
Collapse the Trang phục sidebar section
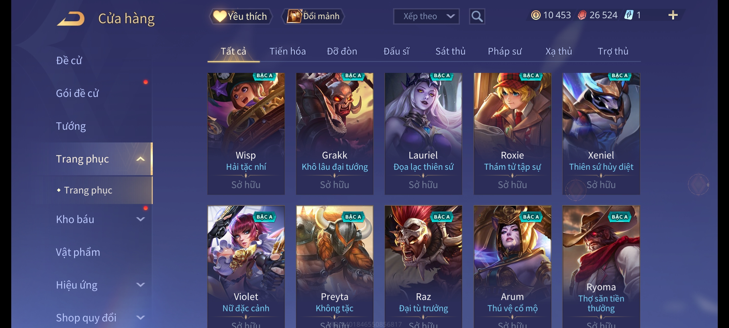click(x=141, y=159)
